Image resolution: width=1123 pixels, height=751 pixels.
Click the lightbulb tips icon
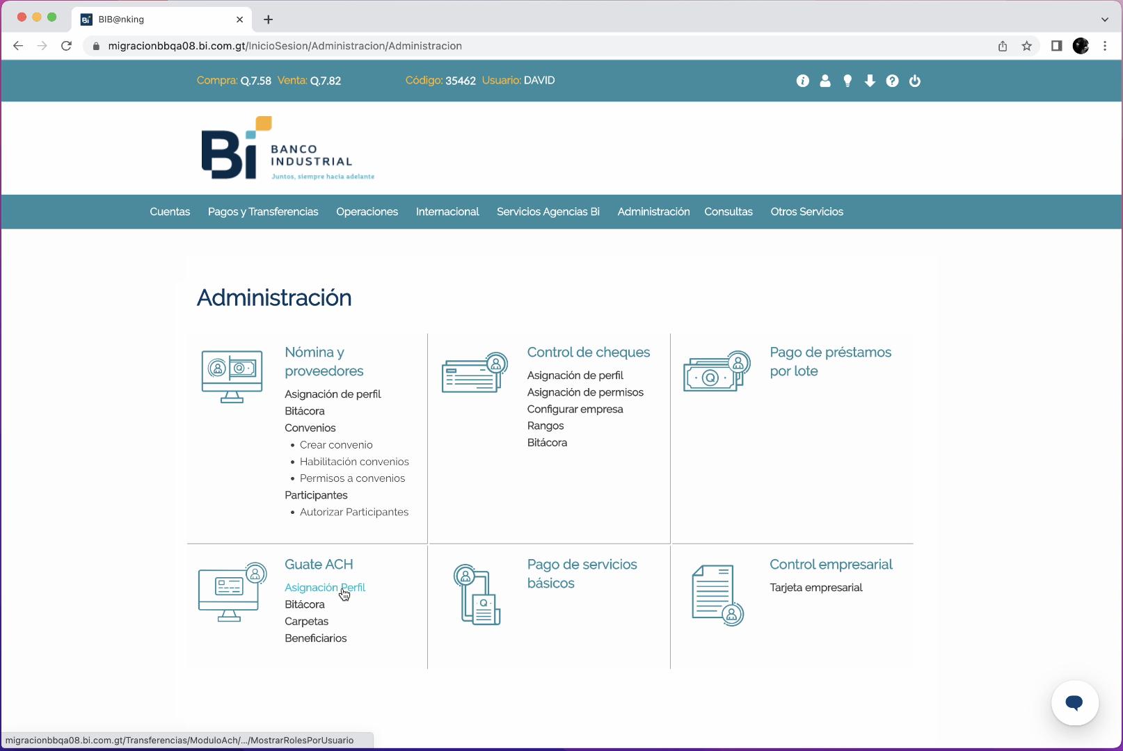pyautogui.click(x=847, y=81)
